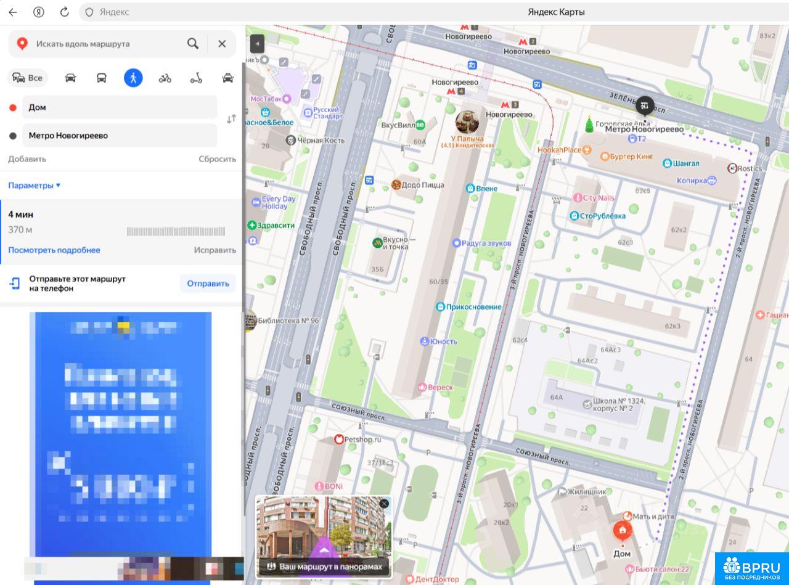
Task: Edit the Дом starting point field
Action: (x=120, y=107)
